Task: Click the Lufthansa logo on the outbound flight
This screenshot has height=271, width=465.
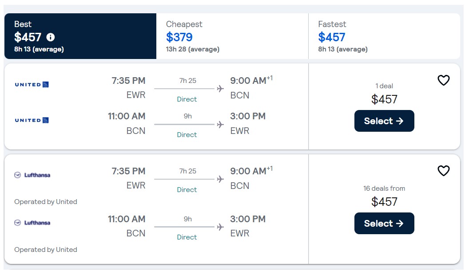Action: [x=32, y=175]
